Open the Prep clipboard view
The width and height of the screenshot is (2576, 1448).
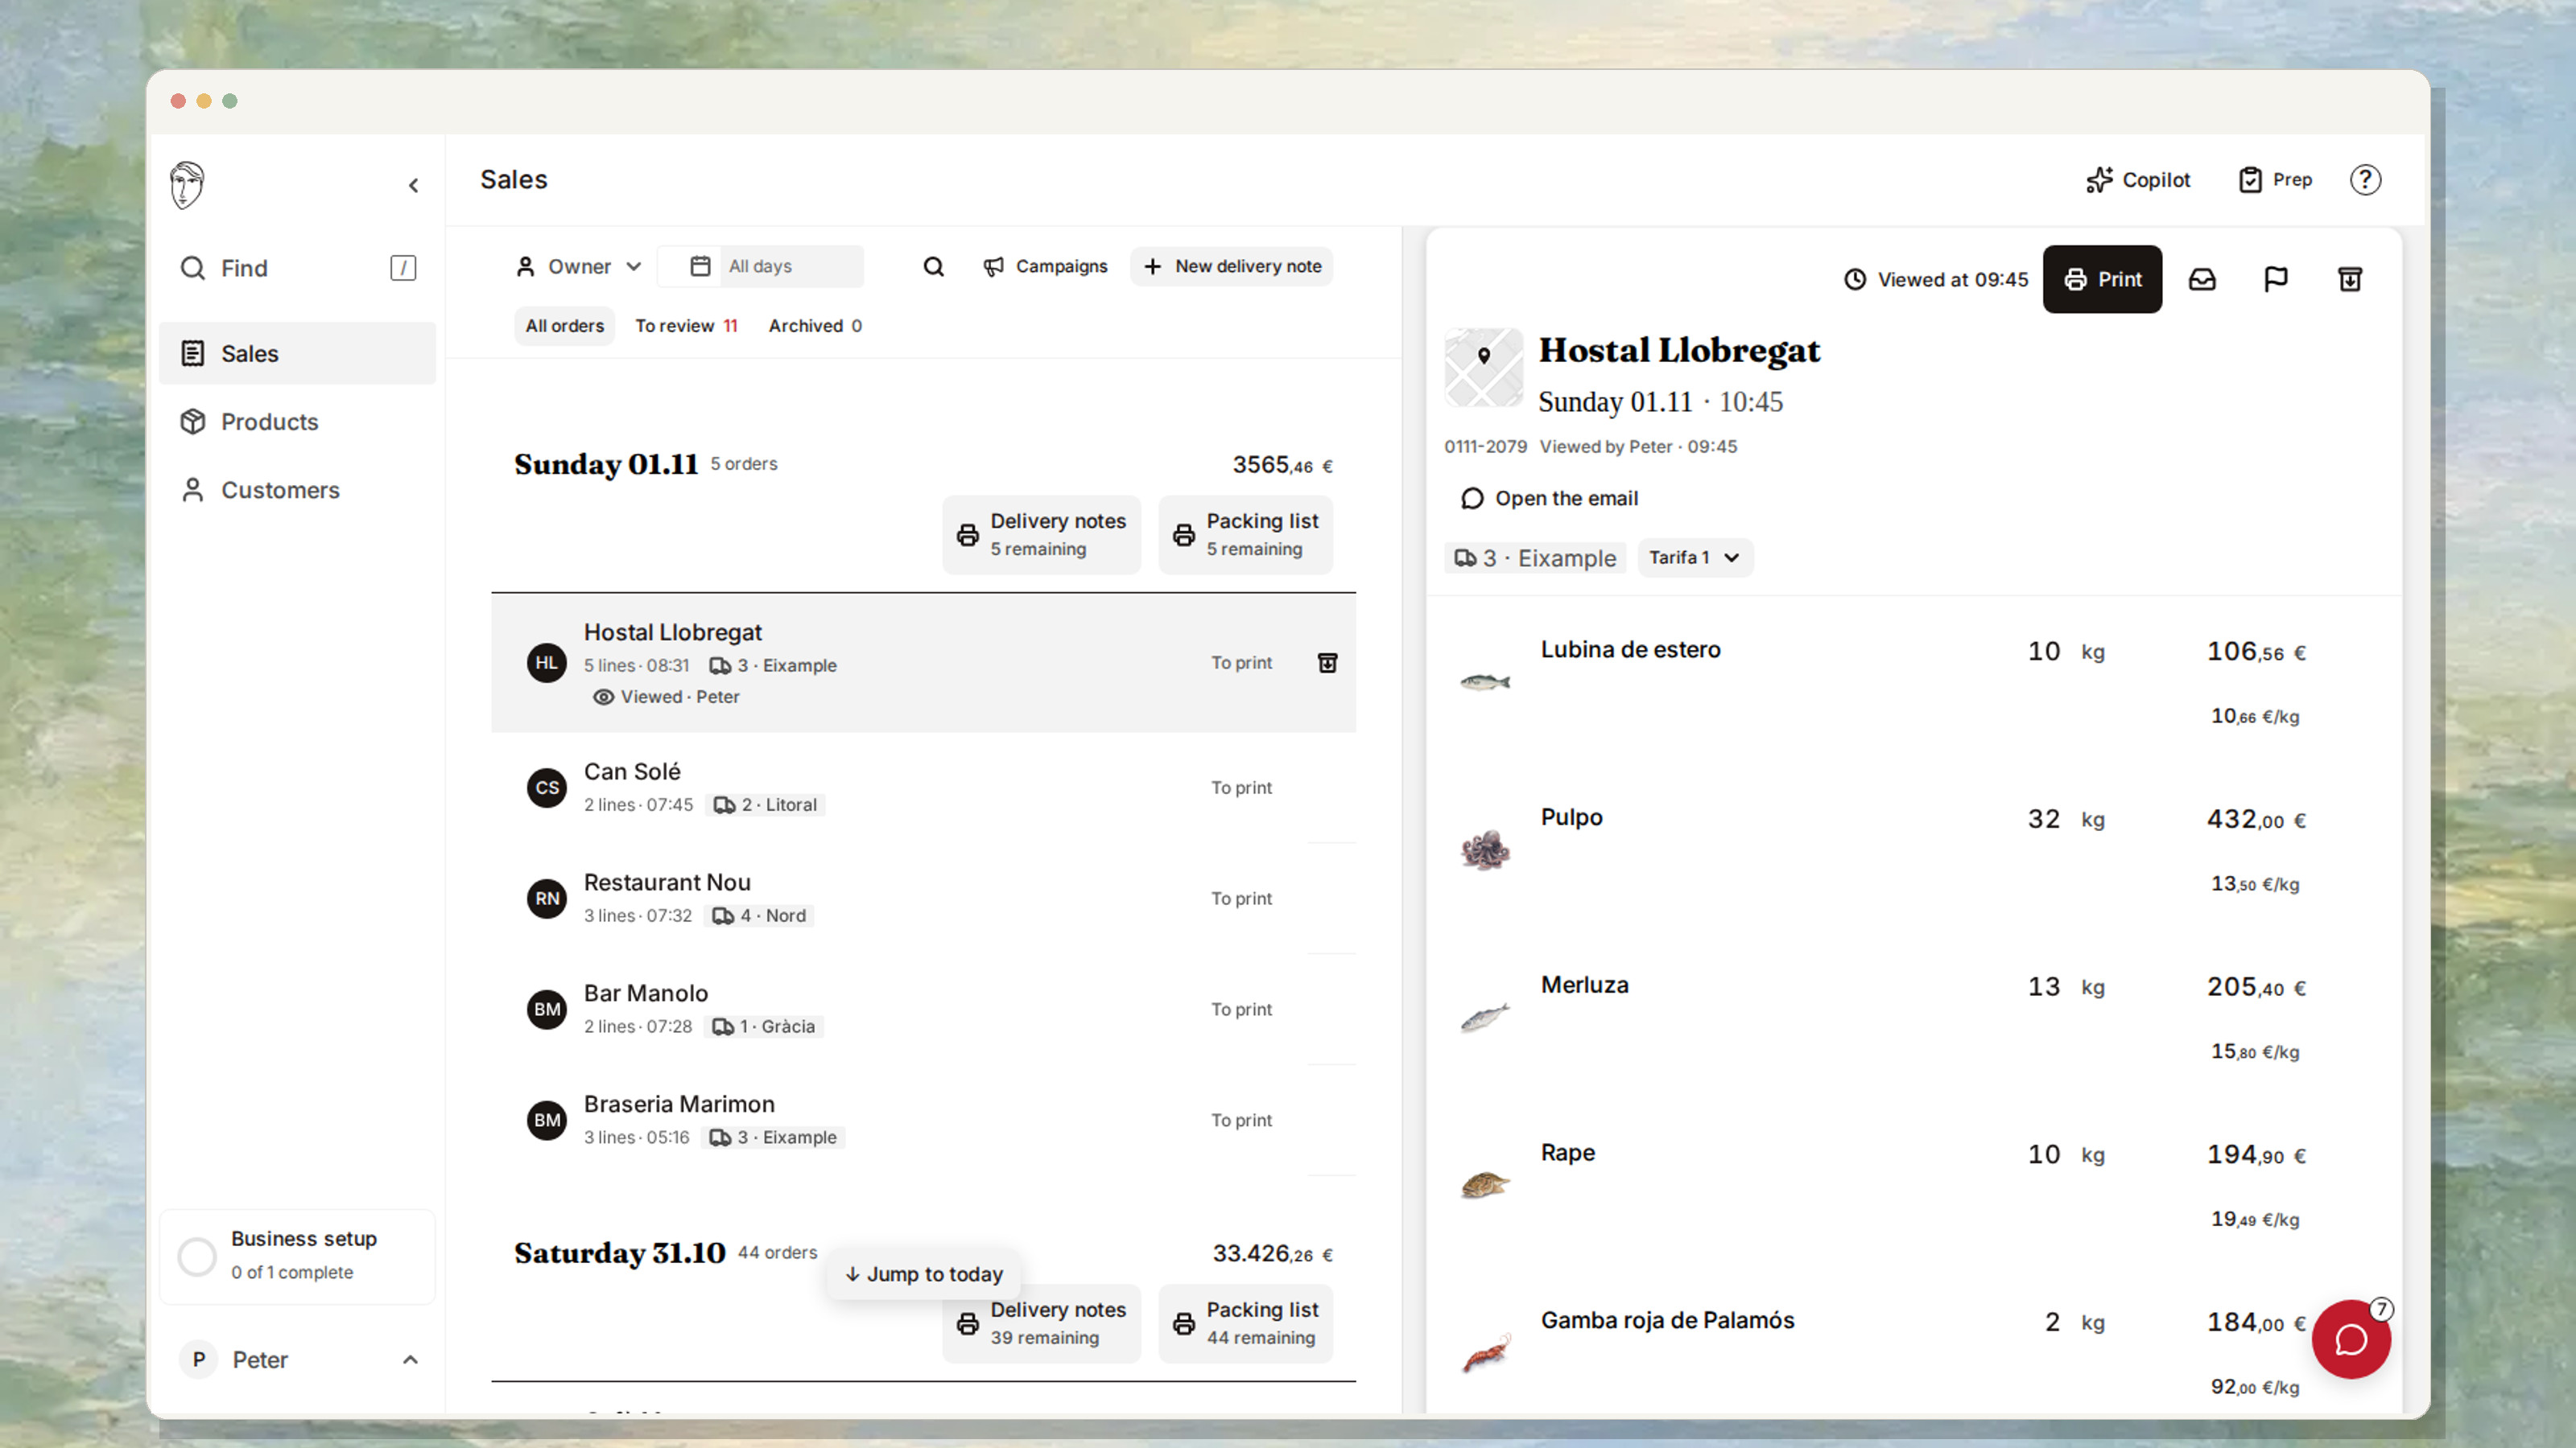pos(2275,180)
